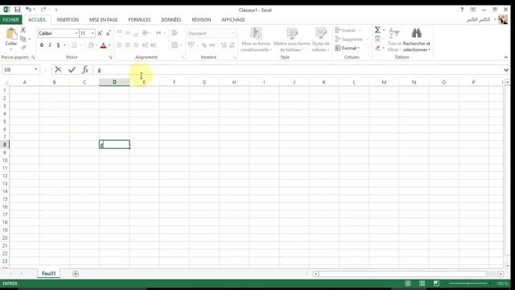Add a new sheet with the plus button
Screen dimensions: 515x290
76,274
